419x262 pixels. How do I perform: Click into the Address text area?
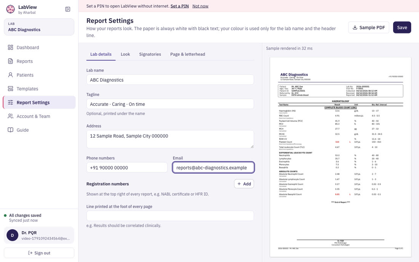[170, 139]
